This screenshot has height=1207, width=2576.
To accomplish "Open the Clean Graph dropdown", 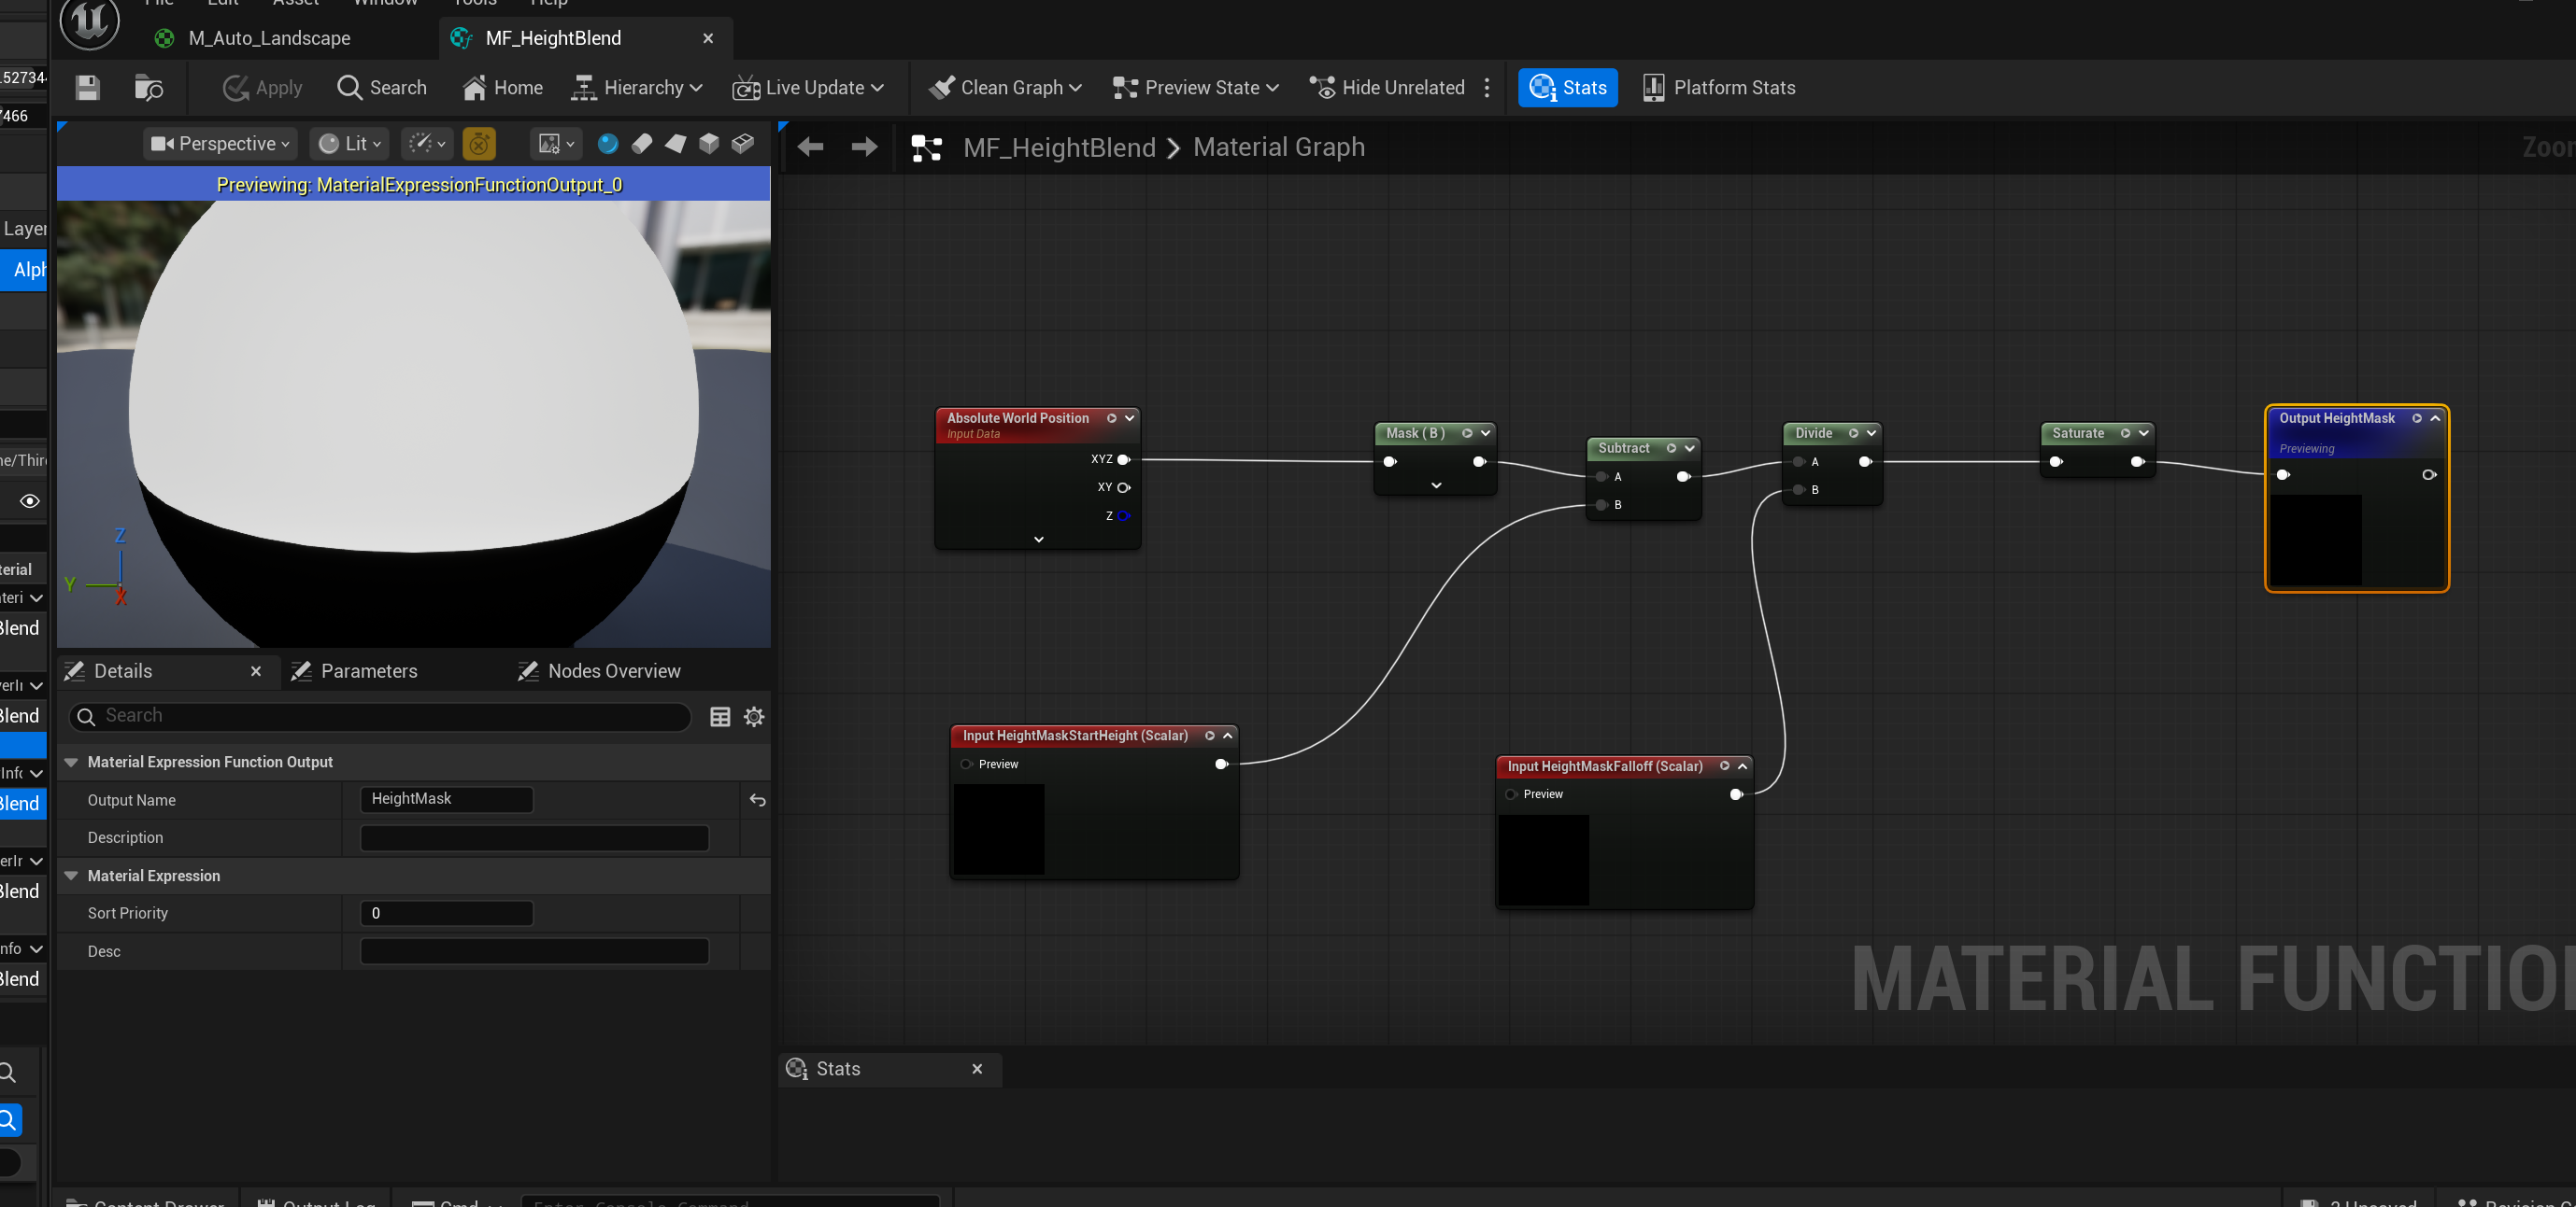I will pos(1006,88).
